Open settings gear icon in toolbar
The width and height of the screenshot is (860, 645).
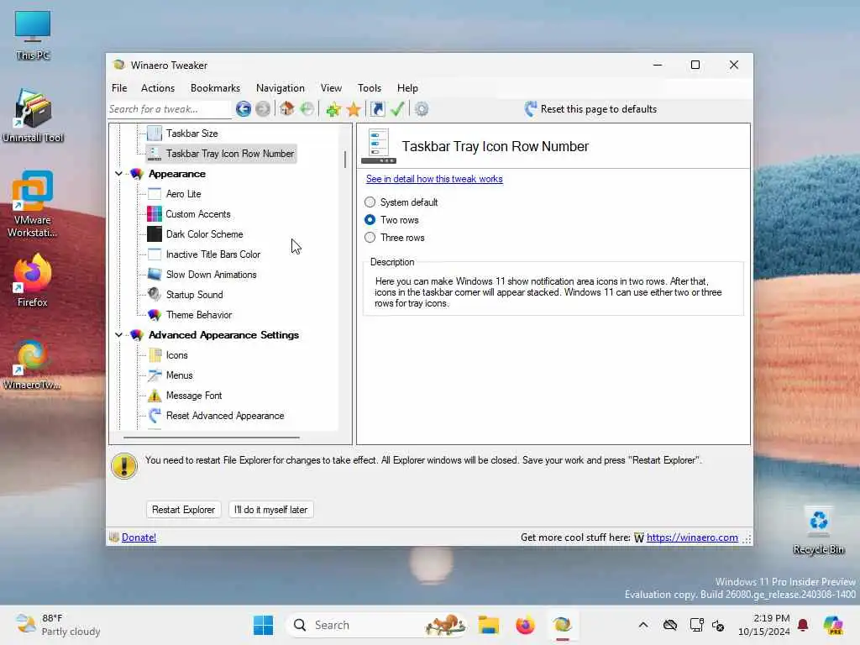point(422,109)
